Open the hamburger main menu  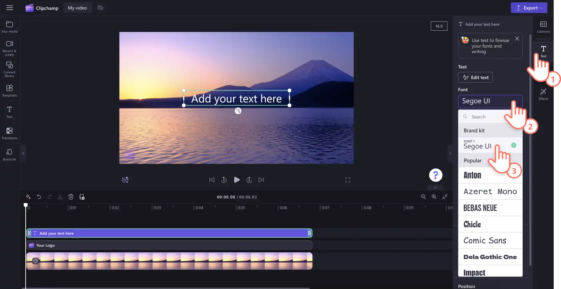click(x=10, y=8)
